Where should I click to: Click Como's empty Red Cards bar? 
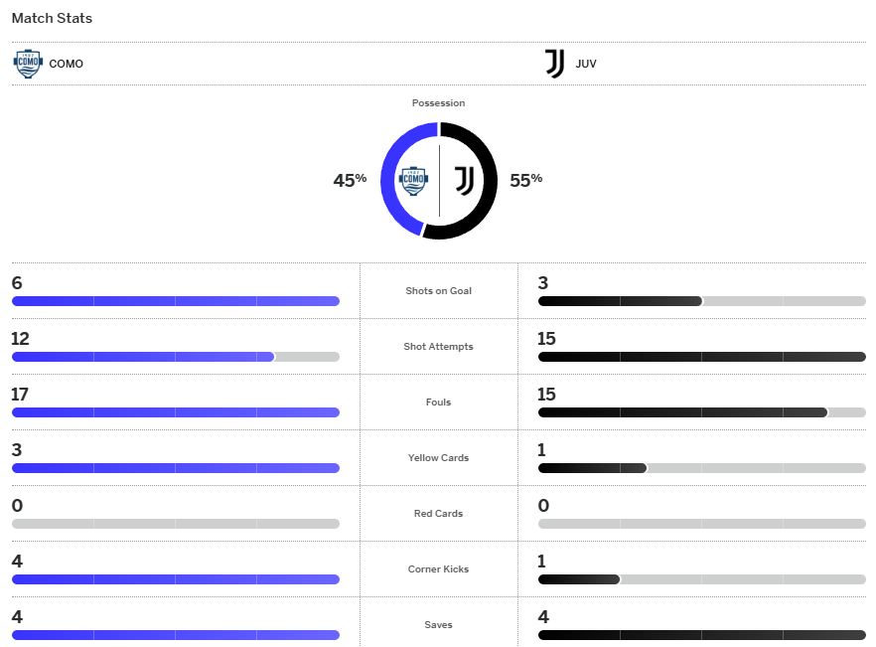tap(175, 524)
